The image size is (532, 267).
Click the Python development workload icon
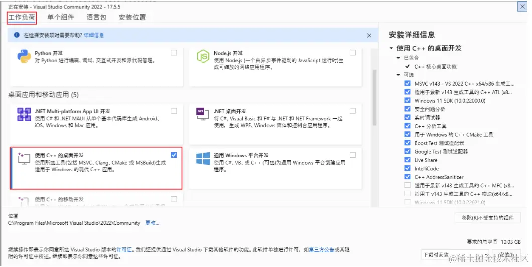(x=24, y=56)
